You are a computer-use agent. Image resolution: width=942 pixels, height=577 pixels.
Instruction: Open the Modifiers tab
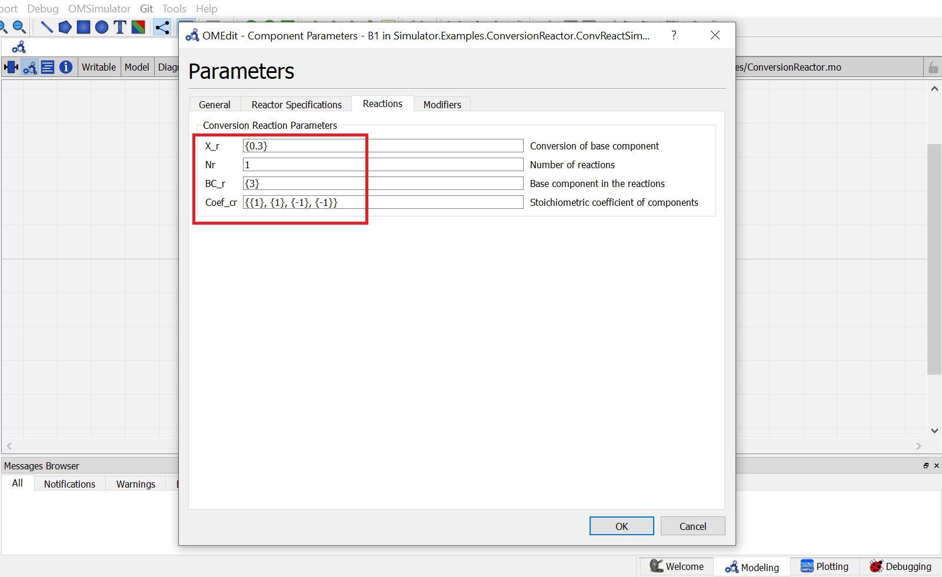pos(442,105)
